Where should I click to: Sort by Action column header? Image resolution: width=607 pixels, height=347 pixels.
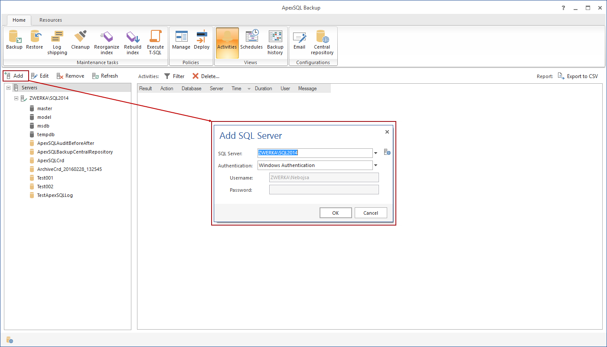[x=167, y=88]
